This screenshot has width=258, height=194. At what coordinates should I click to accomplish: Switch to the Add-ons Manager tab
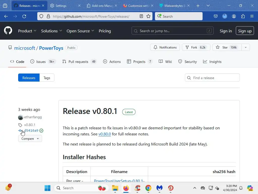[x=102, y=6]
